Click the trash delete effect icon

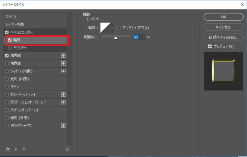(x=67, y=149)
